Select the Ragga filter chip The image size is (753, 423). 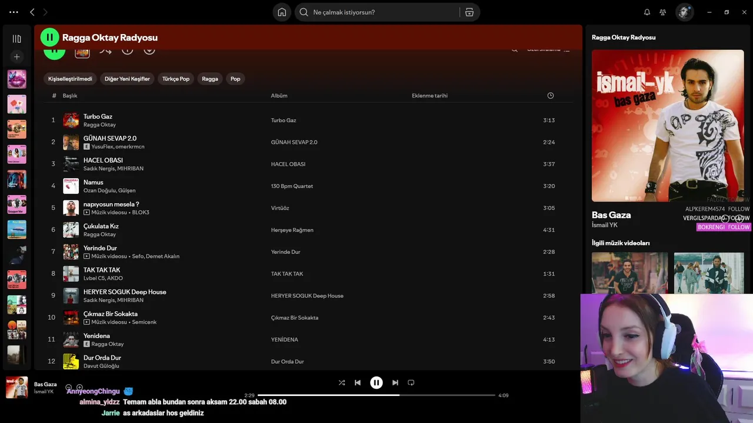coord(210,79)
